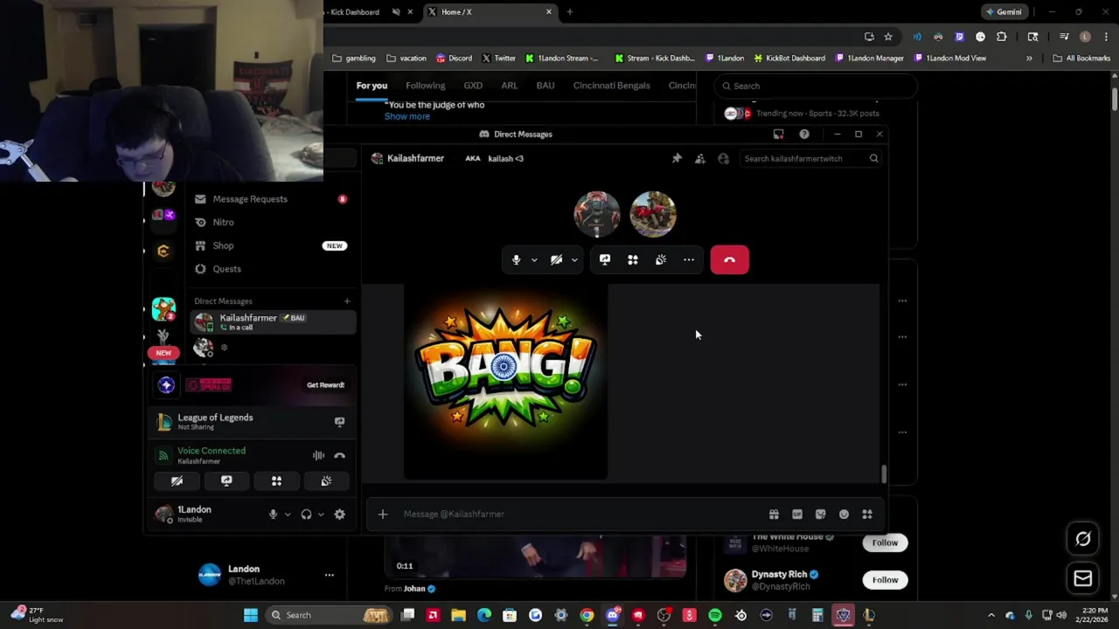
Task: Select Kailashfarmer direct message row
Action: point(273,321)
